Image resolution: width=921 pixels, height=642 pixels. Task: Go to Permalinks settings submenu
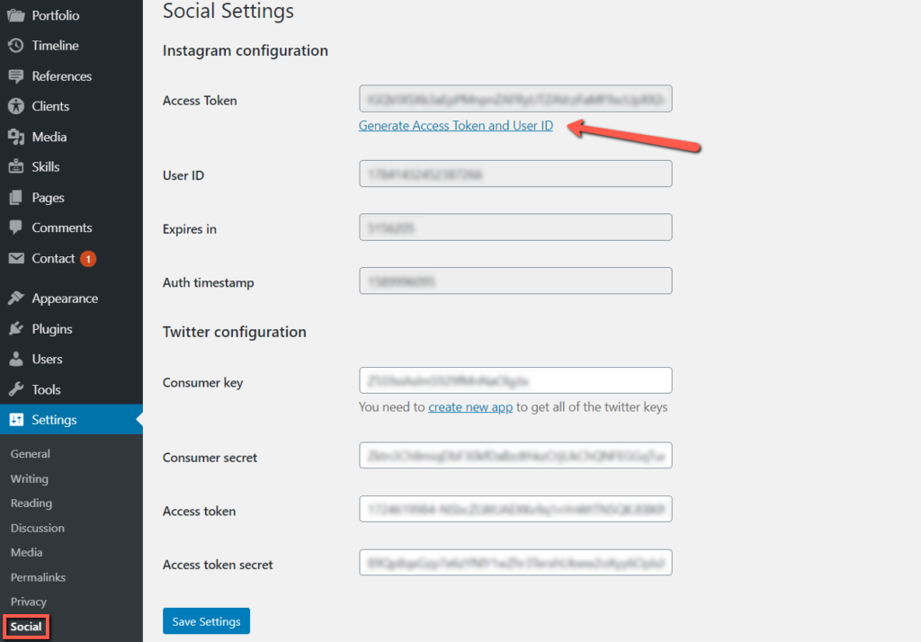point(38,577)
